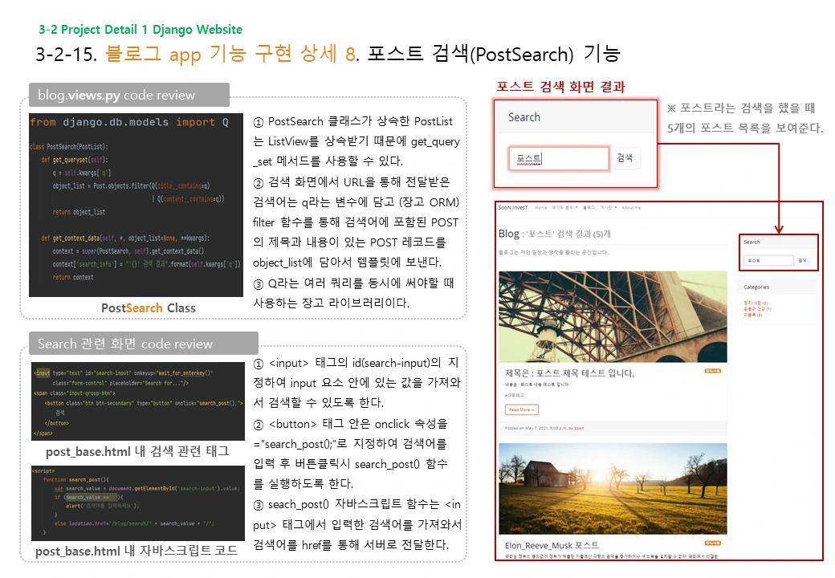Click the '#아무태그' tag on first post
835x578 pixels.
tap(515, 395)
